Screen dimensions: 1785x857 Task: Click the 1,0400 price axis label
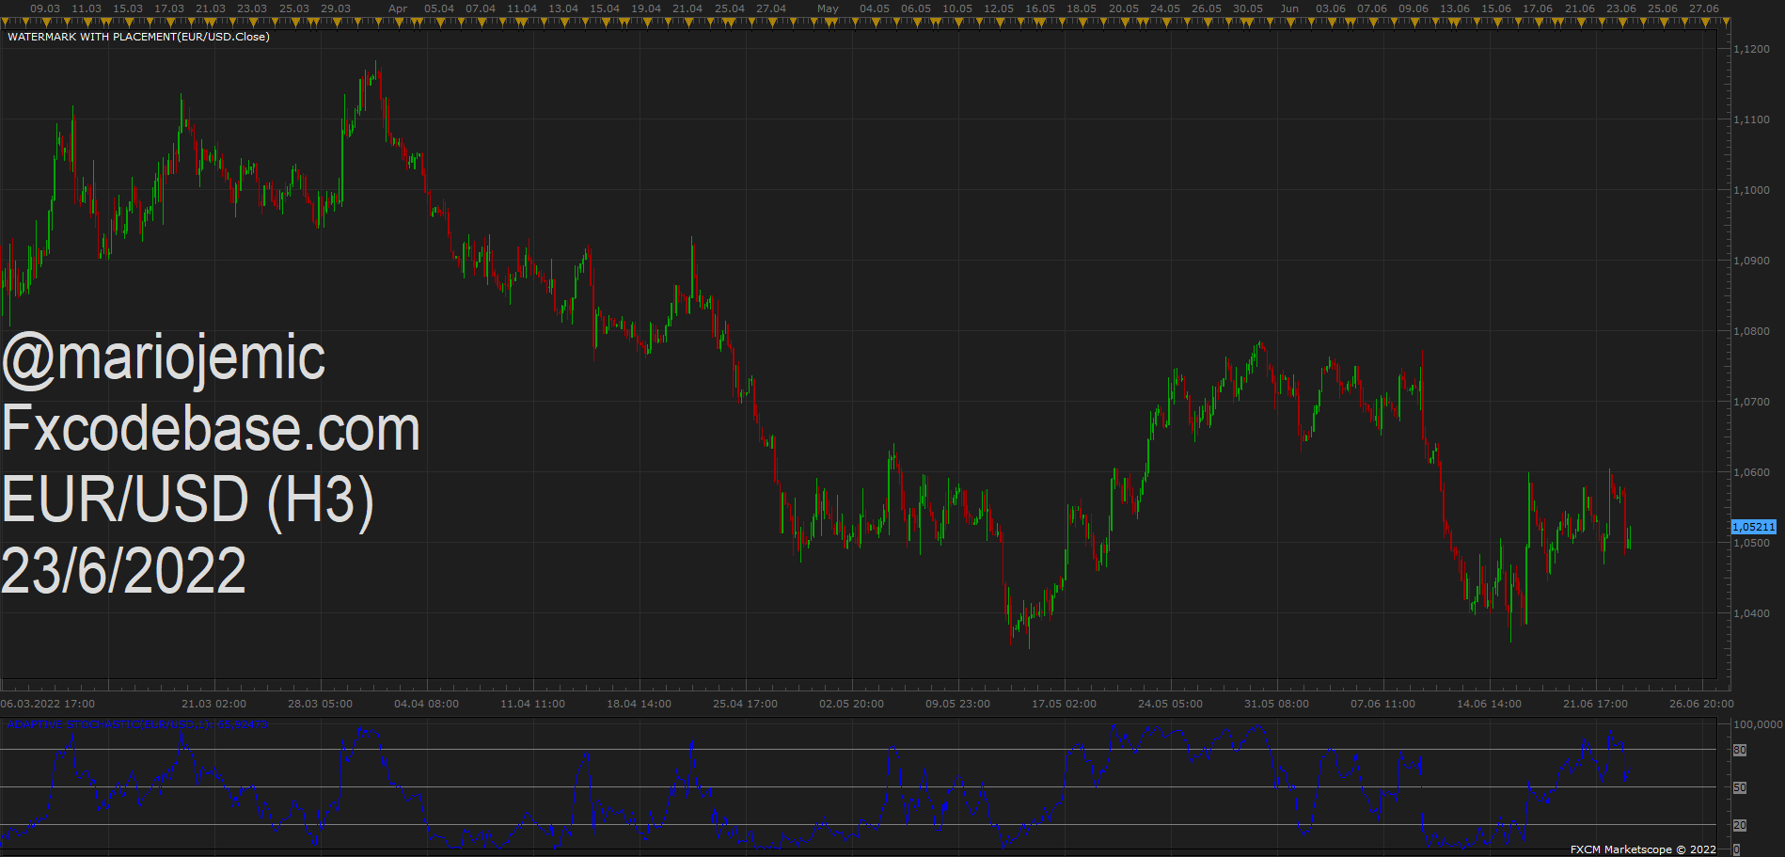(x=1751, y=613)
